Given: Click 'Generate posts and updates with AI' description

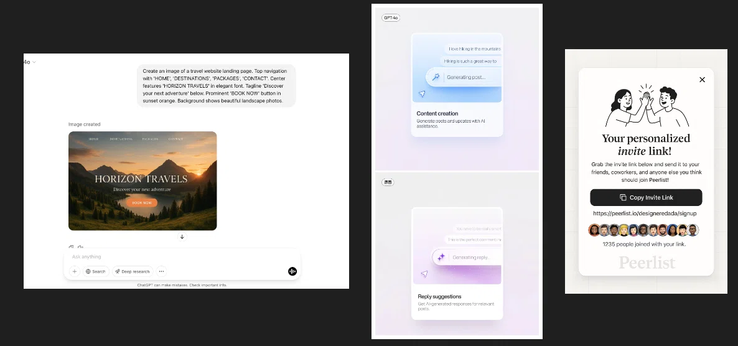Looking at the screenshot, I should 451,123.
